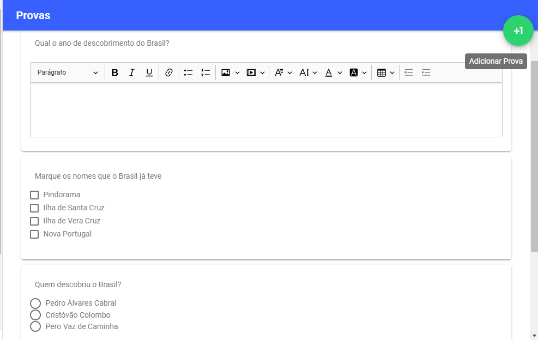Click the font size icon
This screenshot has width=538, height=340.
click(x=304, y=72)
